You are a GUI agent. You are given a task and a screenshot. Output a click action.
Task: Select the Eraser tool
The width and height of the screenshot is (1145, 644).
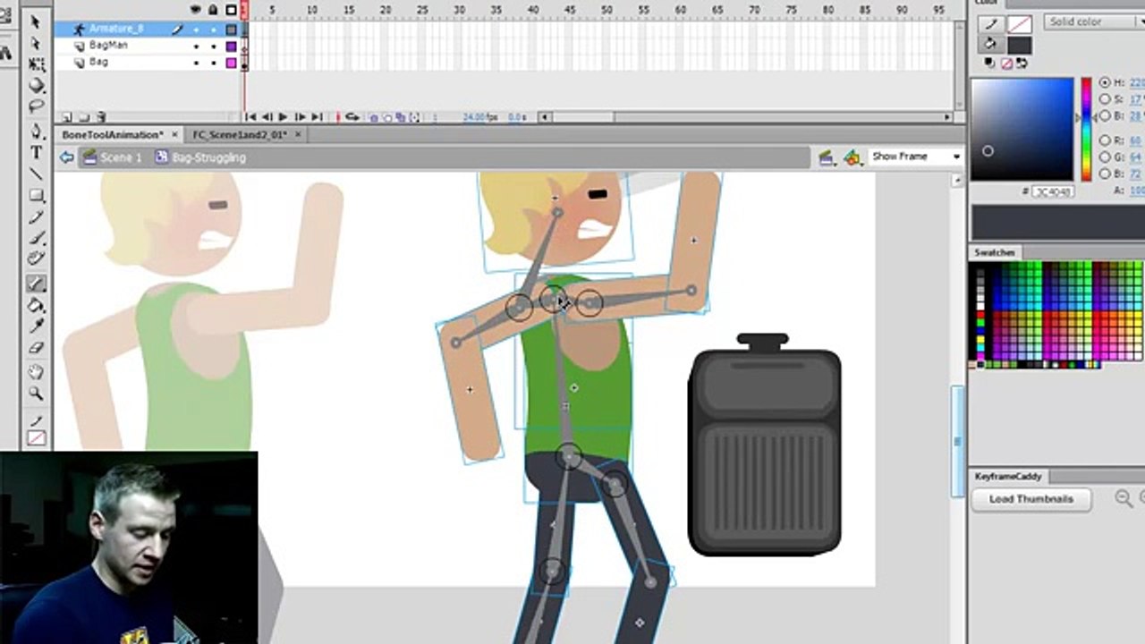(x=36, y=348)
